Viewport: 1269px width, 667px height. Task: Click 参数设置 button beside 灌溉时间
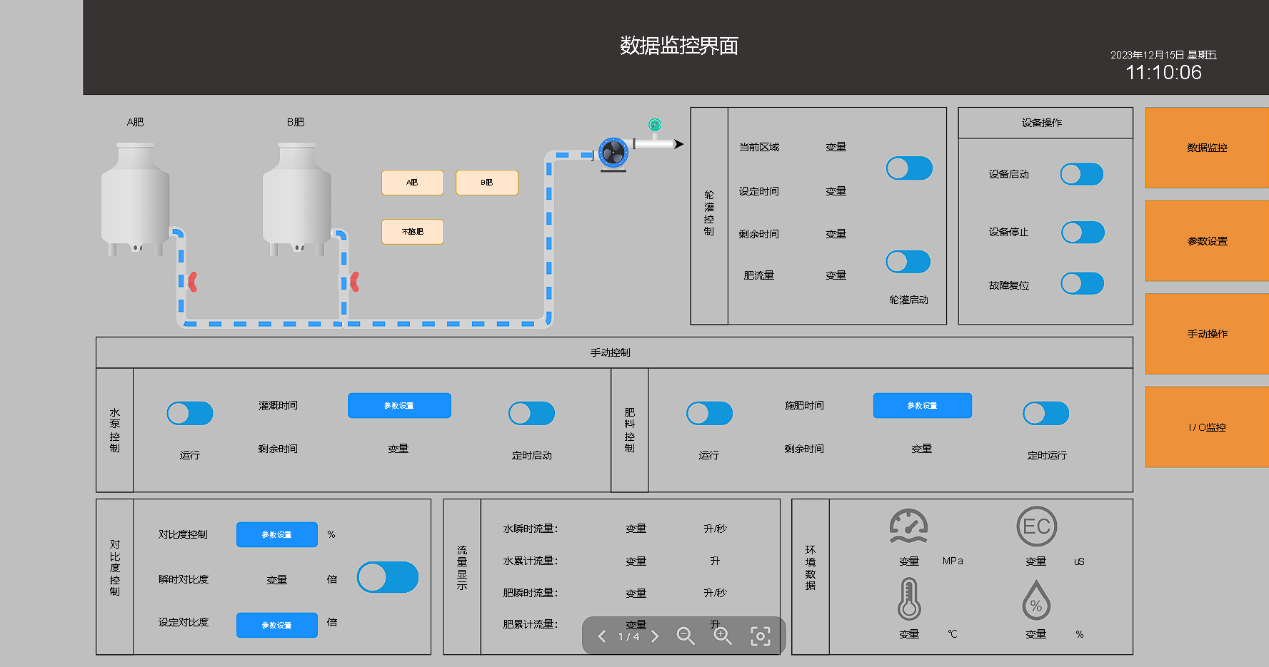click(399, 405)
